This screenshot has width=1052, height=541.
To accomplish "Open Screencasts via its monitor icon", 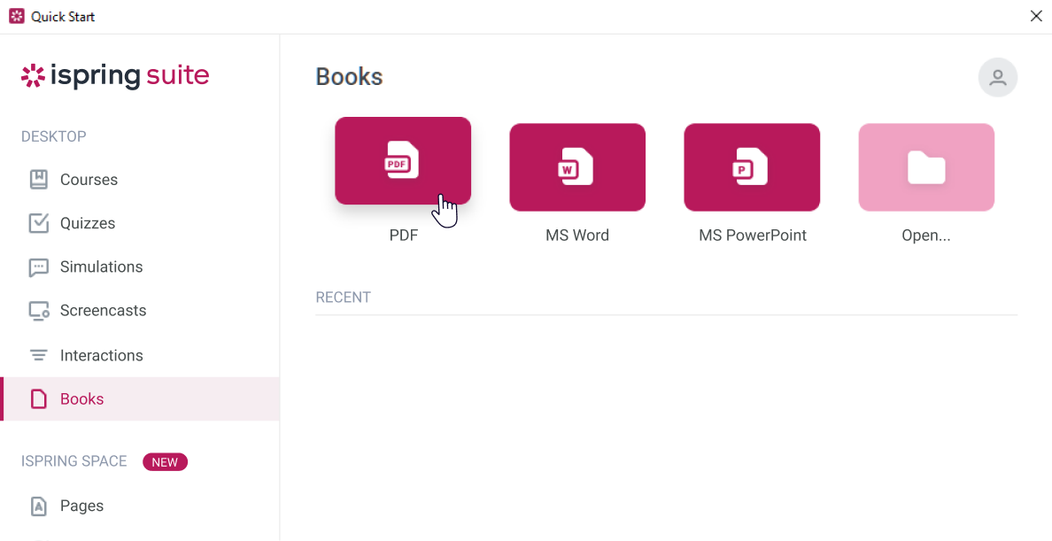I will [x=38, y=310].
